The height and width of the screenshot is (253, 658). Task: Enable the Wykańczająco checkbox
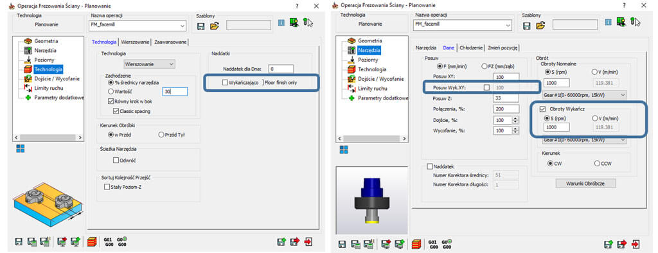225,83
